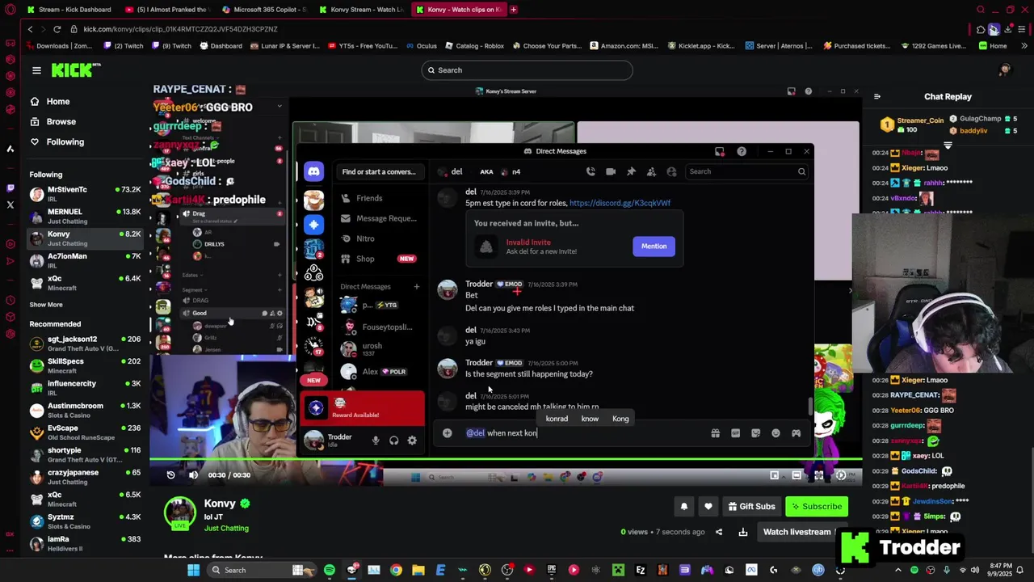The height and width of the screenshot is (582, 1034).
Task: Reload the page
Action: pos(57,29)
